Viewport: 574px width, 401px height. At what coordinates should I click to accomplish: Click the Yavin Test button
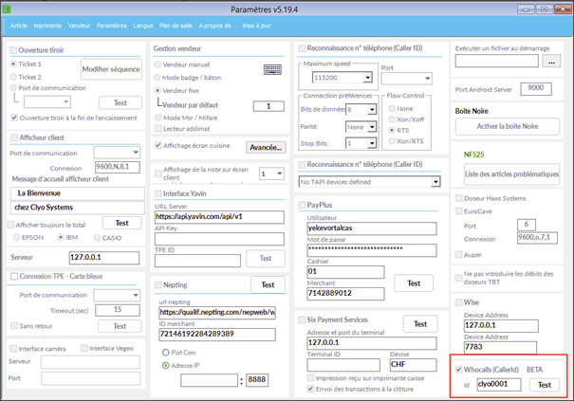coord(266,258)
